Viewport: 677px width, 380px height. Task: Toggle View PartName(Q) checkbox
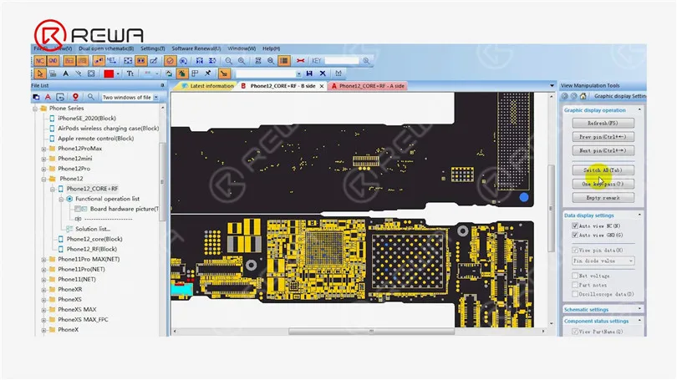point(575,332)
